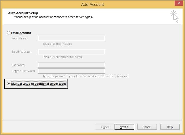This screenshot has height=135, width=185.
Task: Click the Your Name input field
Action: pyautogui.click(x=72, y=38)
